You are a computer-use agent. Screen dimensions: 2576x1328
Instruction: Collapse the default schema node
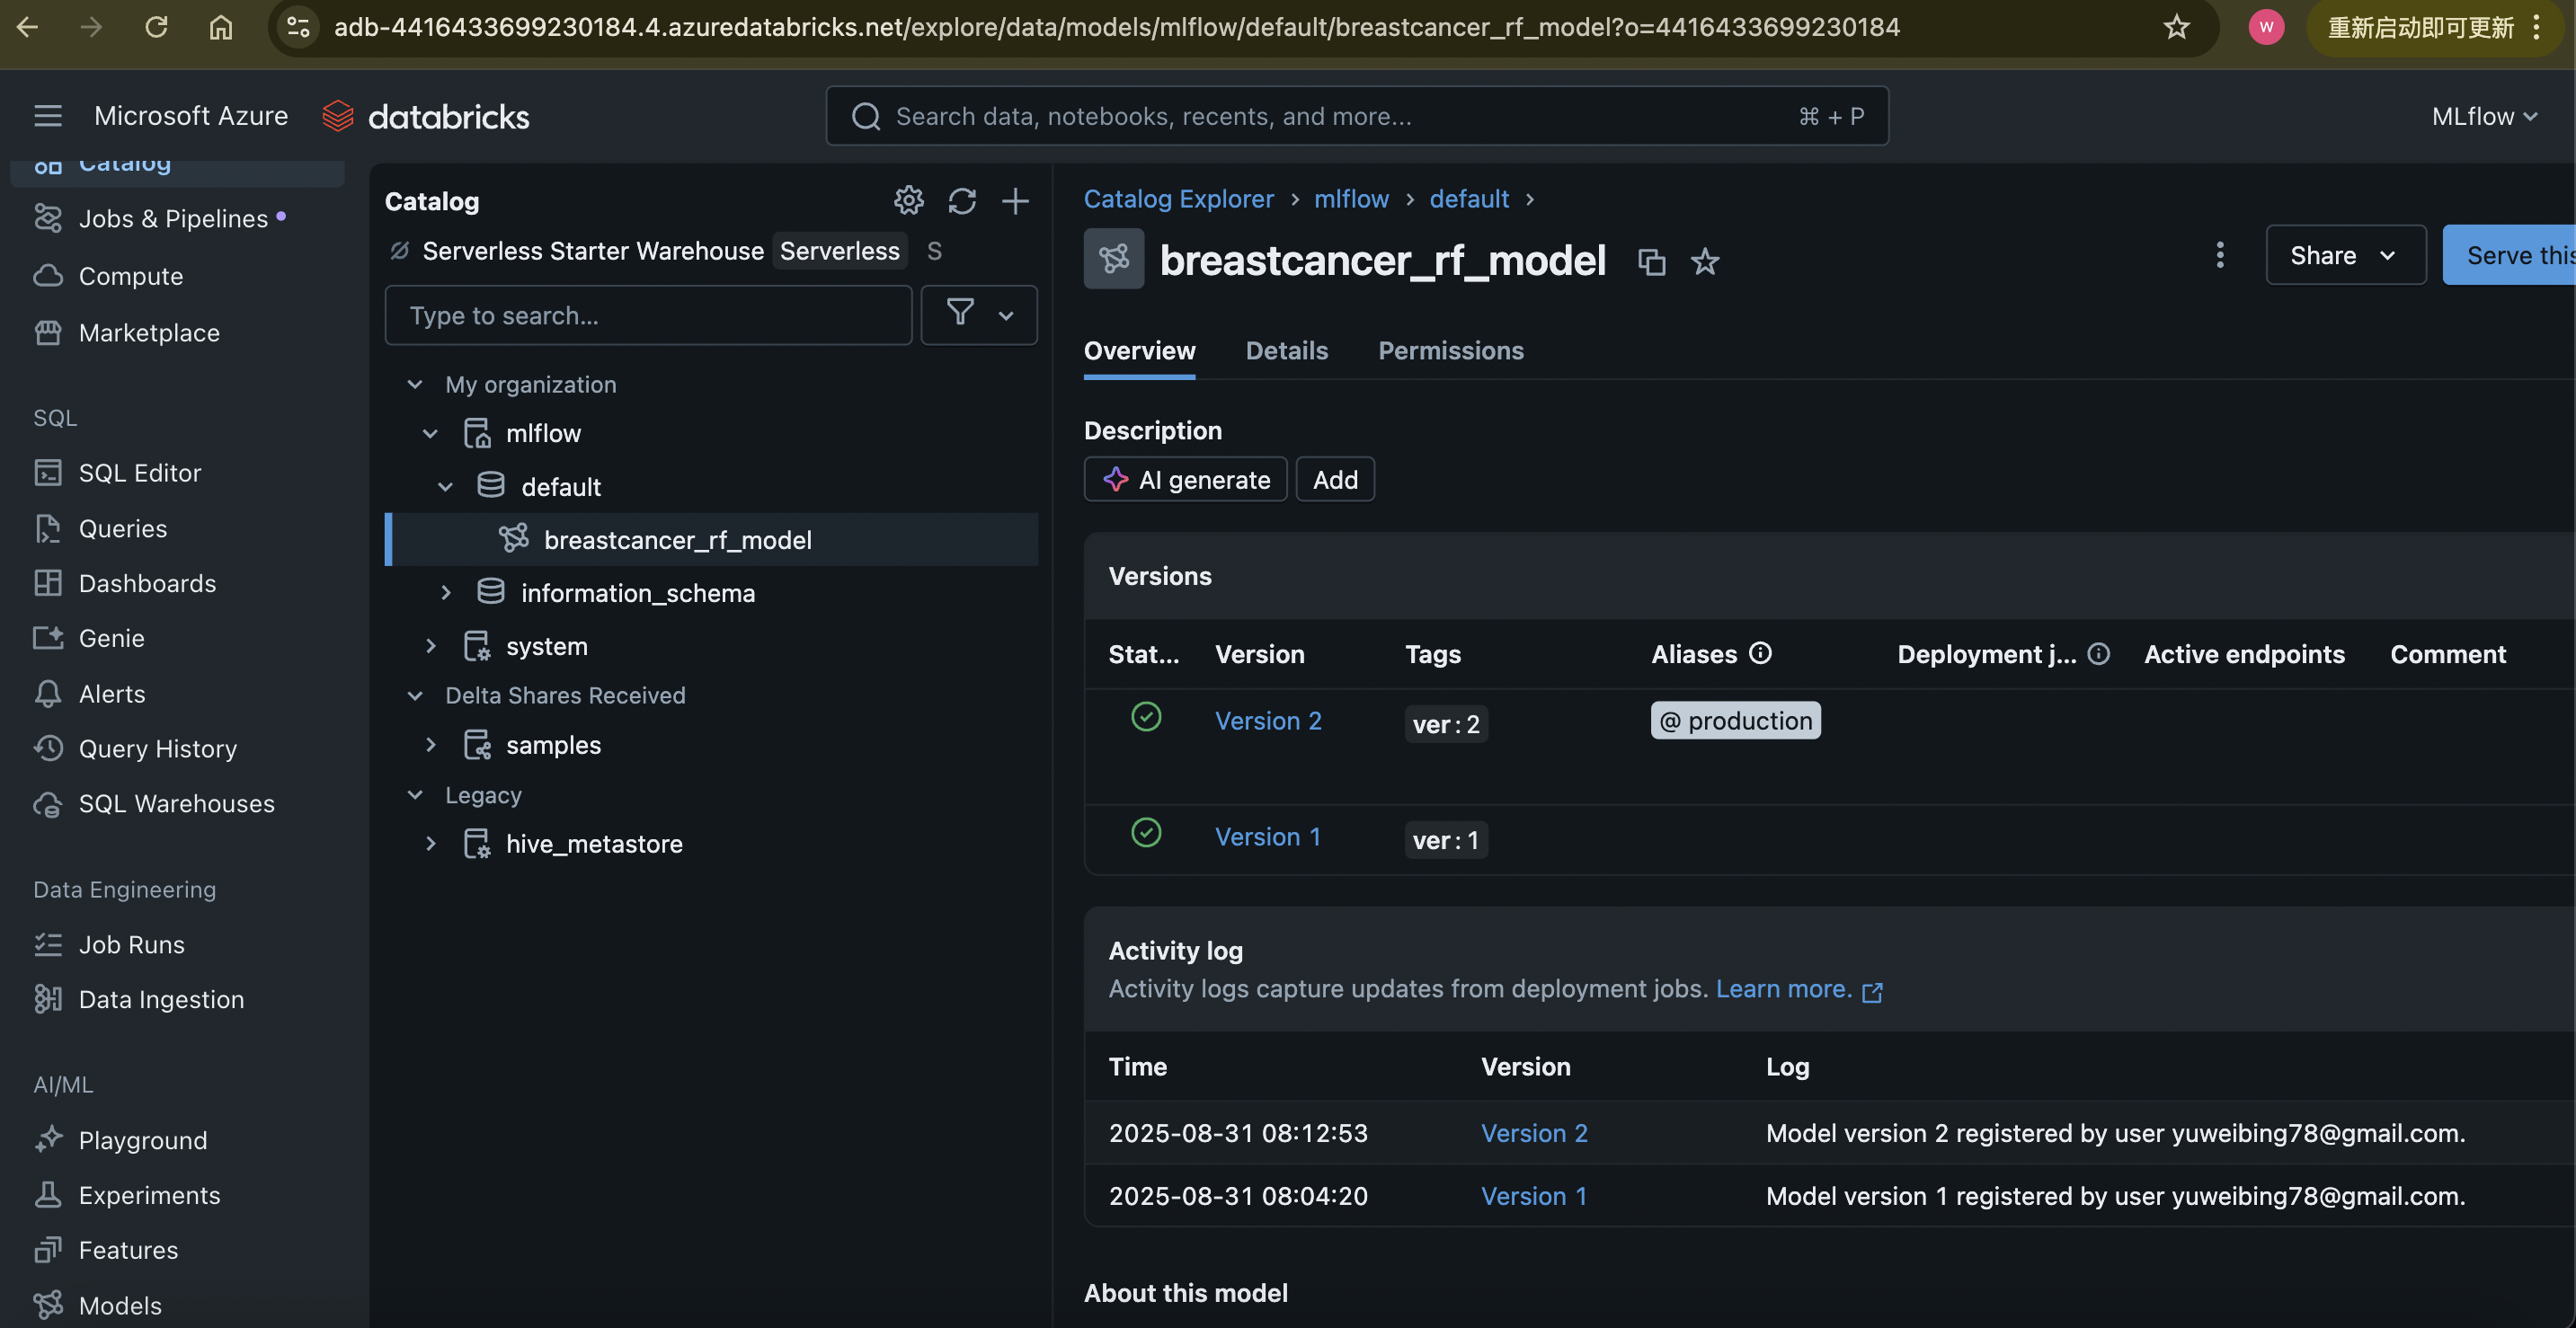446,487
